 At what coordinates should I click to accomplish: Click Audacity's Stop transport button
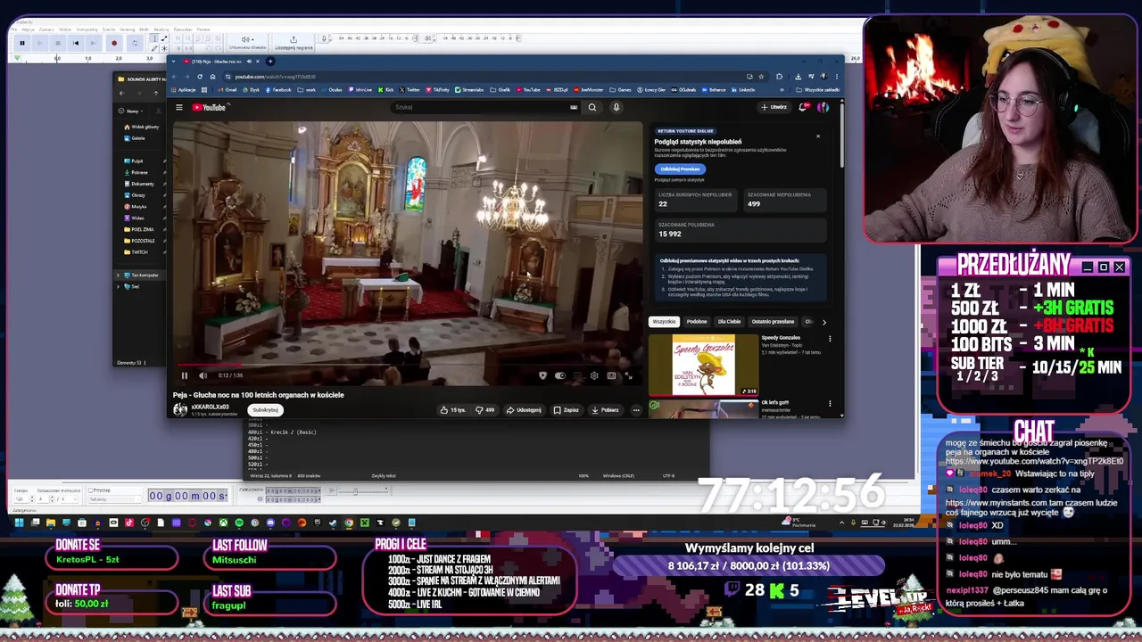point(57,43)
